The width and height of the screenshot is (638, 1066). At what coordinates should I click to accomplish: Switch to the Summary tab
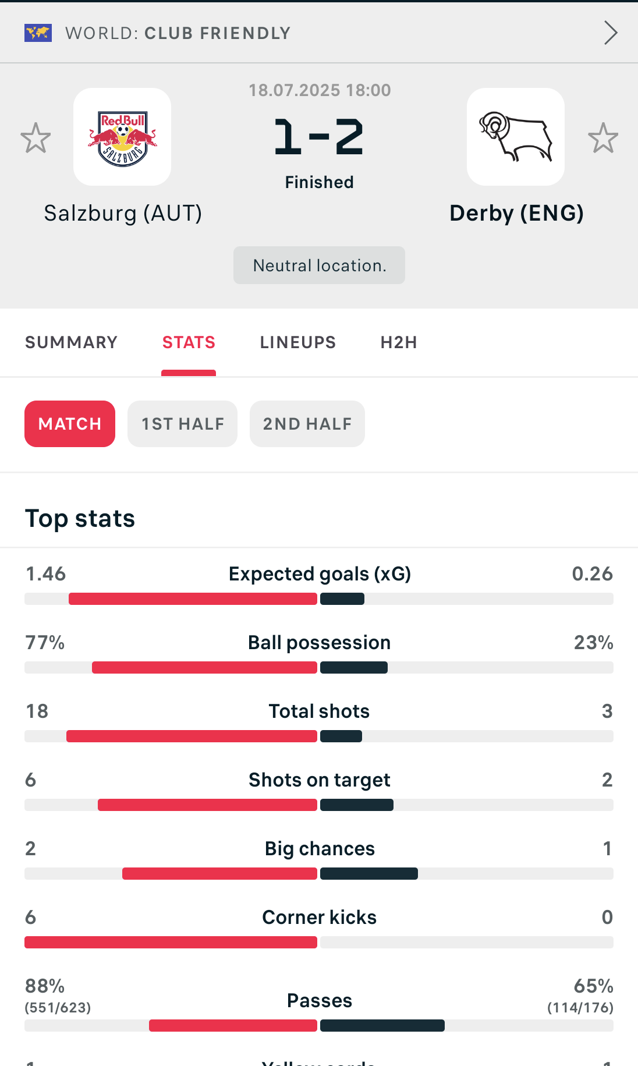[71, 342]
